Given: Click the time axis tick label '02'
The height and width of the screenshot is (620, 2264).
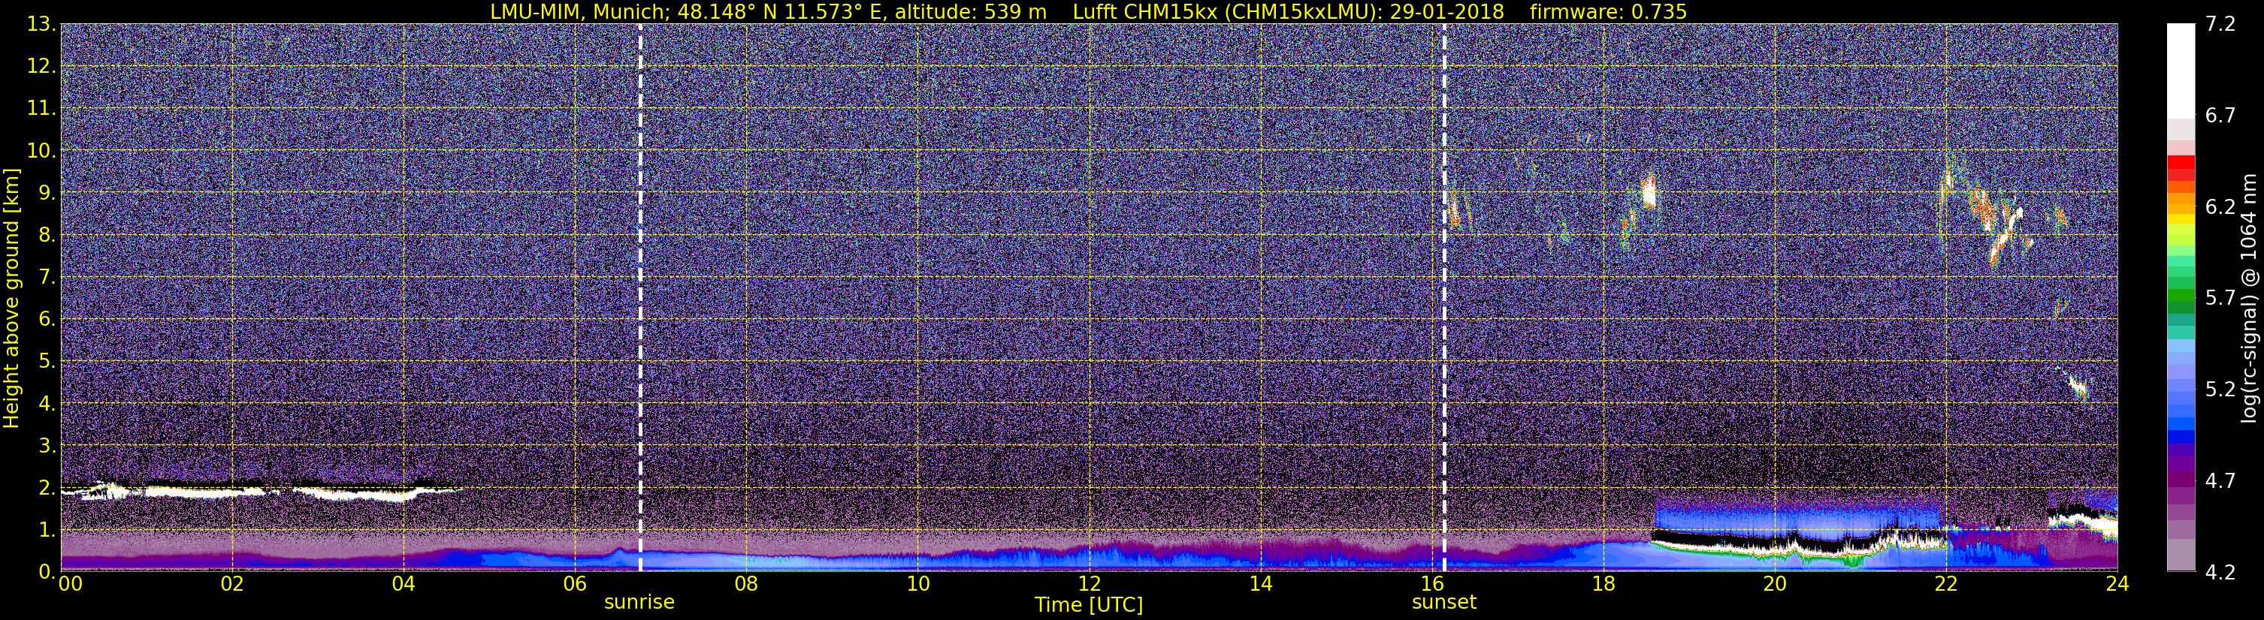Looking at the screenshot, I should coord(232,584).
